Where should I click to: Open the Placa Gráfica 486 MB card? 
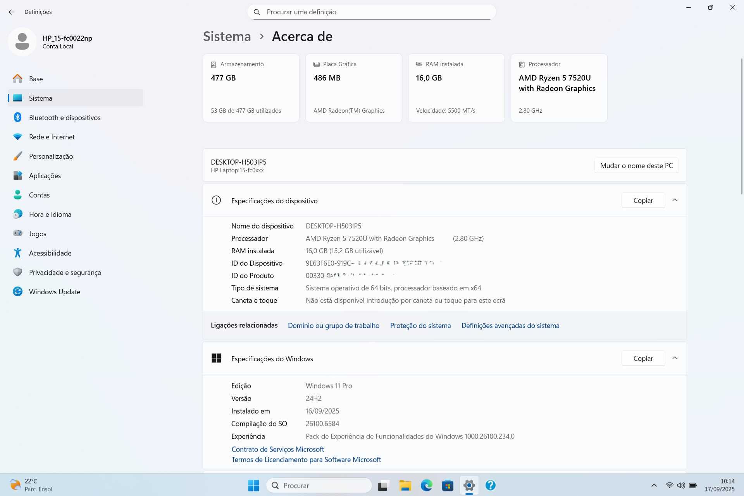coord(354,88)
